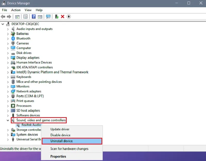Choose Disable device from context menu

pos(60,135)
